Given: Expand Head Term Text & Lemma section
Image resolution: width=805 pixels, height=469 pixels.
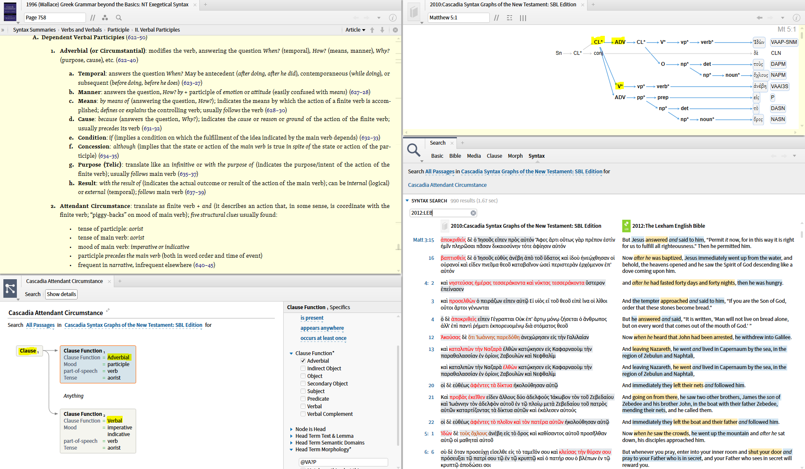Looking at the screenshot, I should [291, 436].
